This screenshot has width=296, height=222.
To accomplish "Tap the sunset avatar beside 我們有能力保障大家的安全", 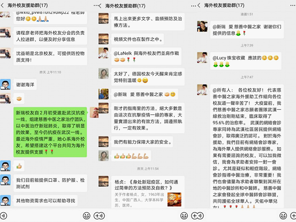I will [103, 141].
